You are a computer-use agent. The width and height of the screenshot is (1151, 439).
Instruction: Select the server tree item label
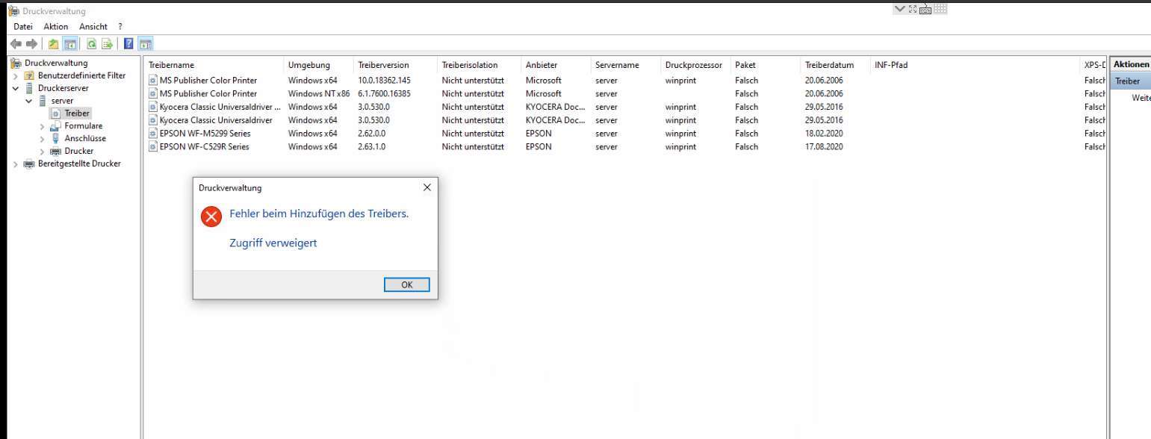(62, 101)
